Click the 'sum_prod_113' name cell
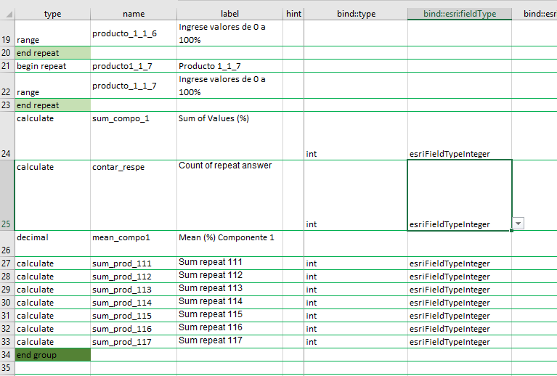The height and width of the screenshot is (376, 557). click(134, 290)
